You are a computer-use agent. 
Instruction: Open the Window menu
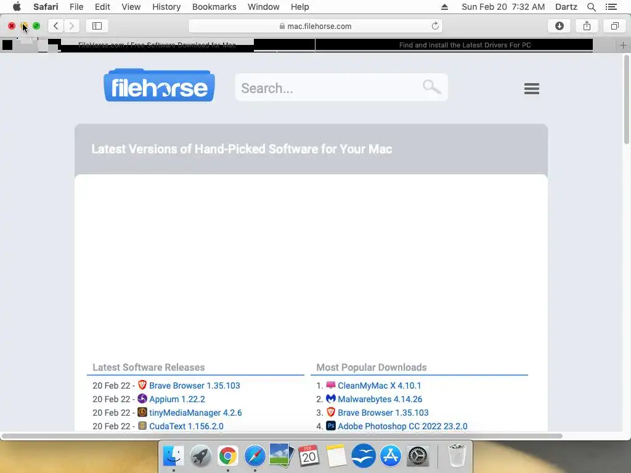[264, 7]
